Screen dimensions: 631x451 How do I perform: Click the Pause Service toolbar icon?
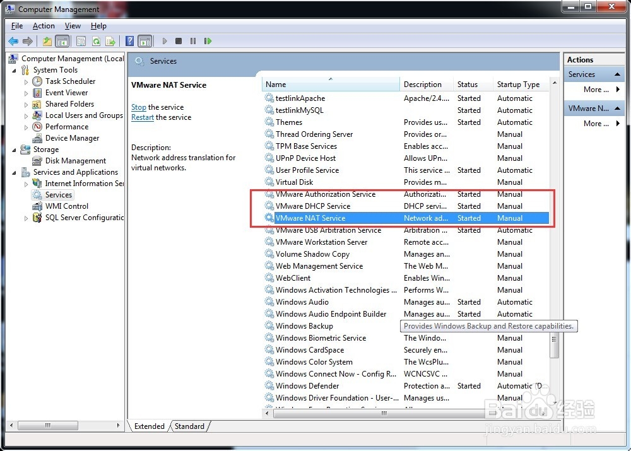point(193,41)
